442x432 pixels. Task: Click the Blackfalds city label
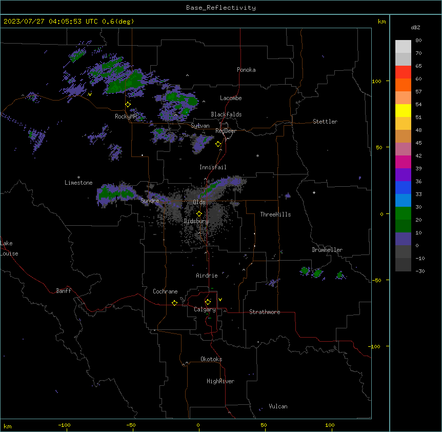pyautogui.click(x=226, y=114)
